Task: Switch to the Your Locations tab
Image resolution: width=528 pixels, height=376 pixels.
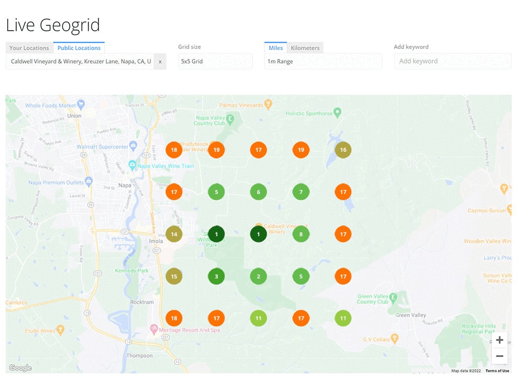Action: click(29, 48)
